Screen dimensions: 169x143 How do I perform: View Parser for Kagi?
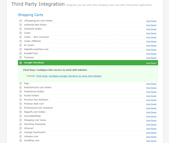click(x=151, y=84)
